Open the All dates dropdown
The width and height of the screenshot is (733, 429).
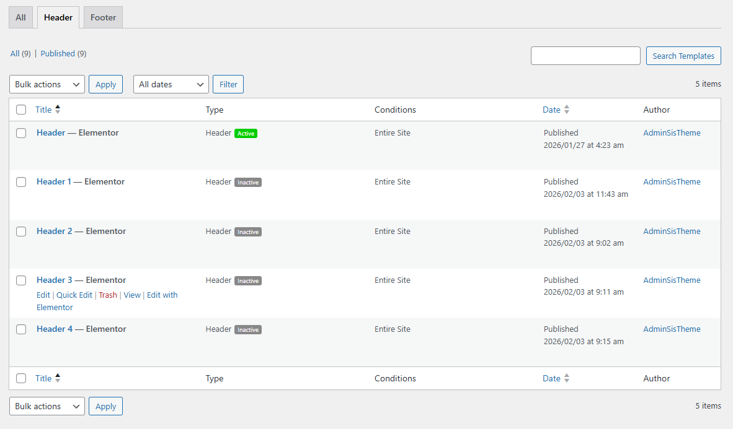tap(171, 84)
